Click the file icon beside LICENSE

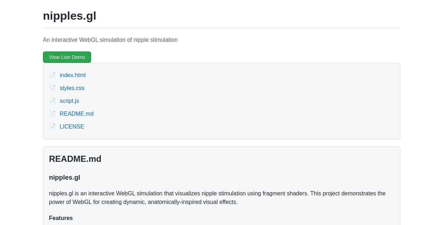pyautogui.click(x=53, y=126)
